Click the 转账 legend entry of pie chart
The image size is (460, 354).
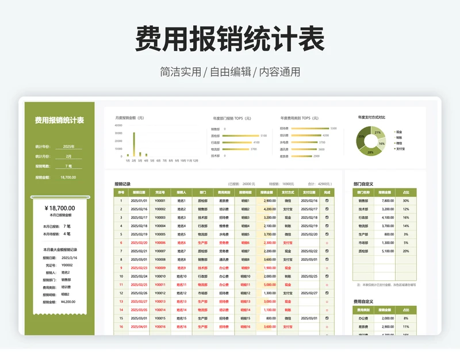[398, 137]
